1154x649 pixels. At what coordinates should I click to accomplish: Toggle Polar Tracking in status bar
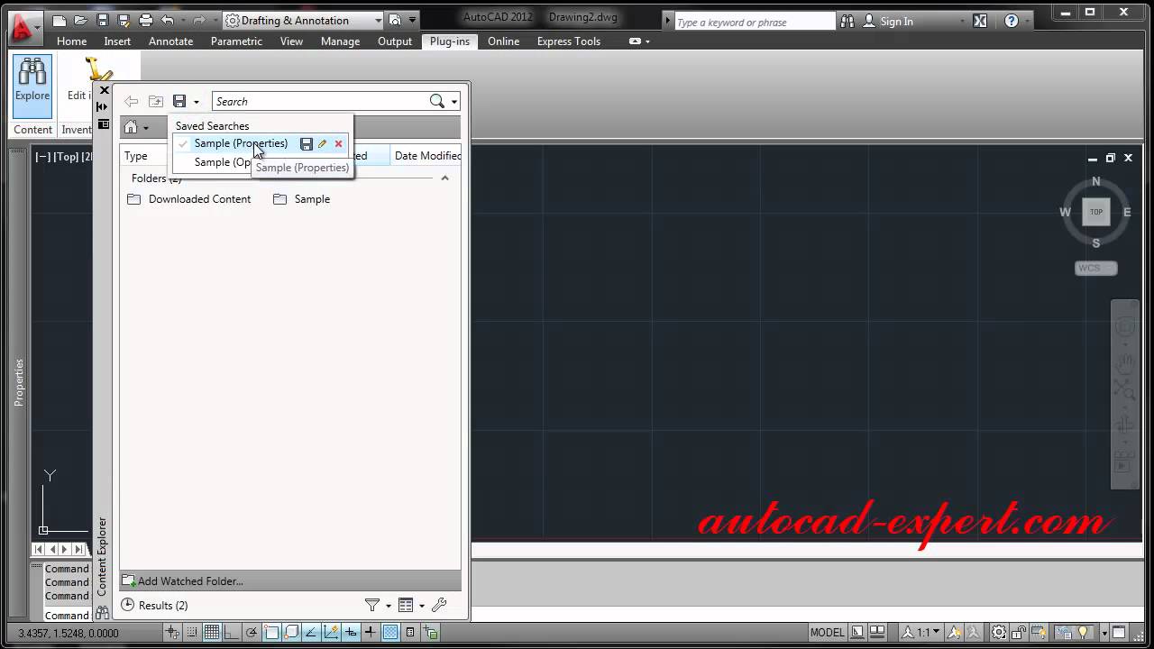tap(252, 633)
